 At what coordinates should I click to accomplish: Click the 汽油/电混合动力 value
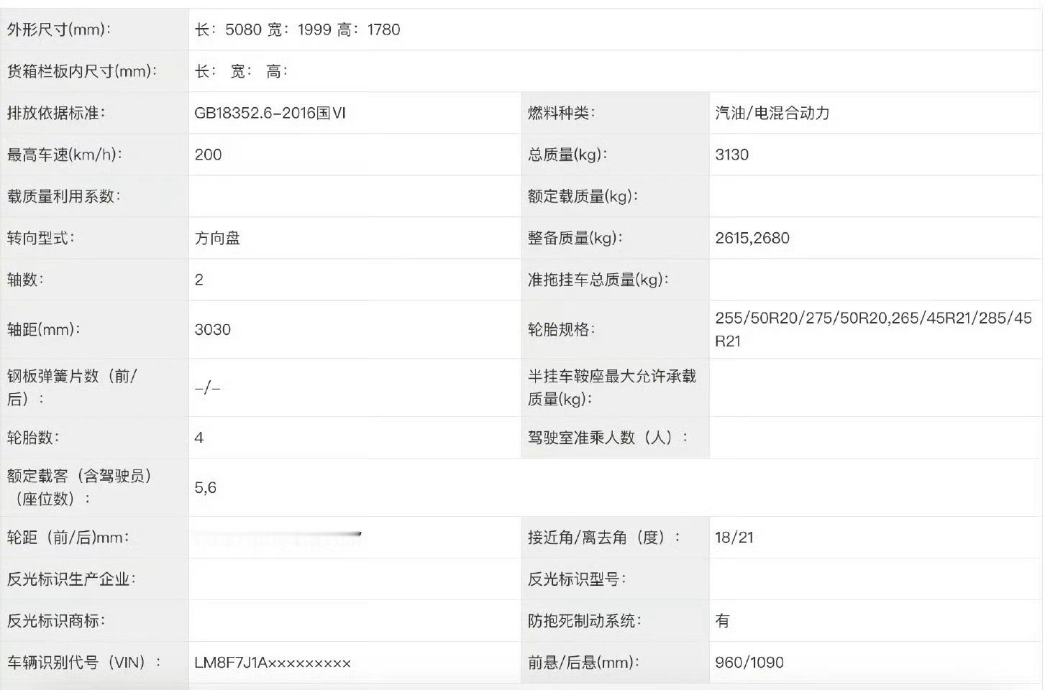[x=772, y=113]
